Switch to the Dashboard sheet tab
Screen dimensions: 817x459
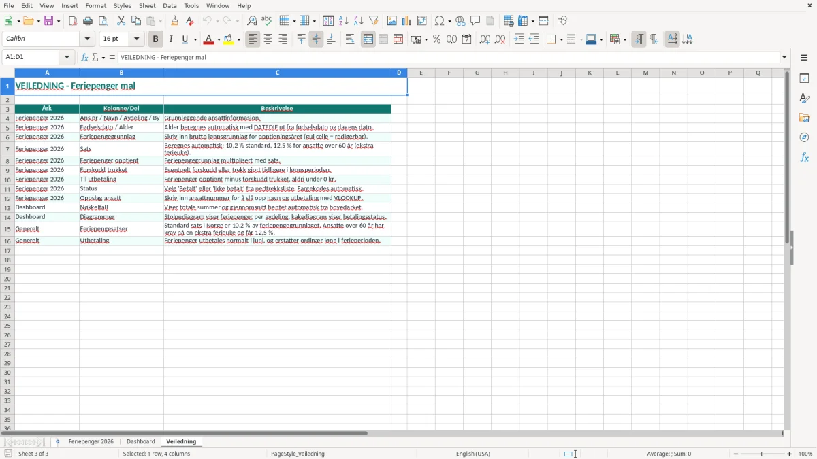coord(141,442)
